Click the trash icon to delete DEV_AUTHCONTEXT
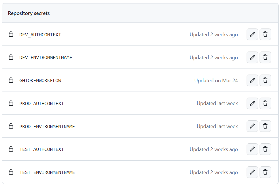This screenshot has height=192, width=280. (x=265, y=34)
